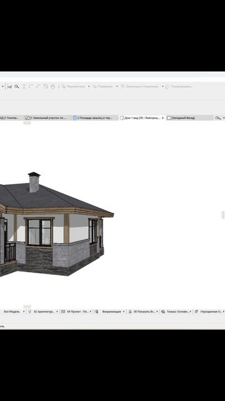The width and height of the screenshot is (225, 401).
Task: Open the Вся Модель dropdown
Action: point(14,311)
